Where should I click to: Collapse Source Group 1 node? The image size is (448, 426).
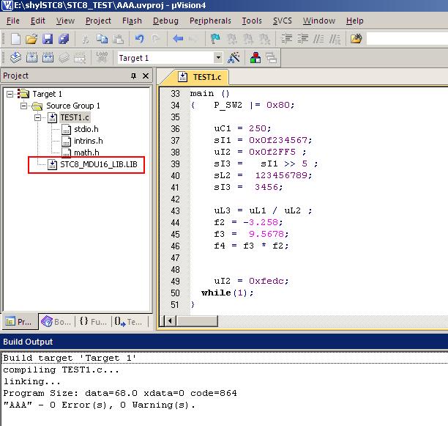[x=23, y=106]
